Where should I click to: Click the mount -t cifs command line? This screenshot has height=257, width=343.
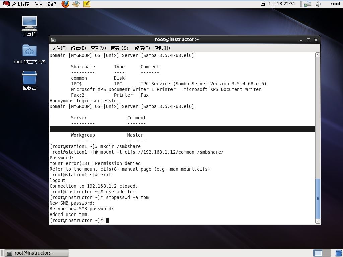pos(137,152)
